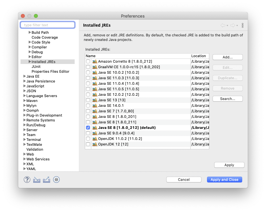
Task: Check the OpenJDK 11.0.2 checkbox
Action: (x=88, y=139)
